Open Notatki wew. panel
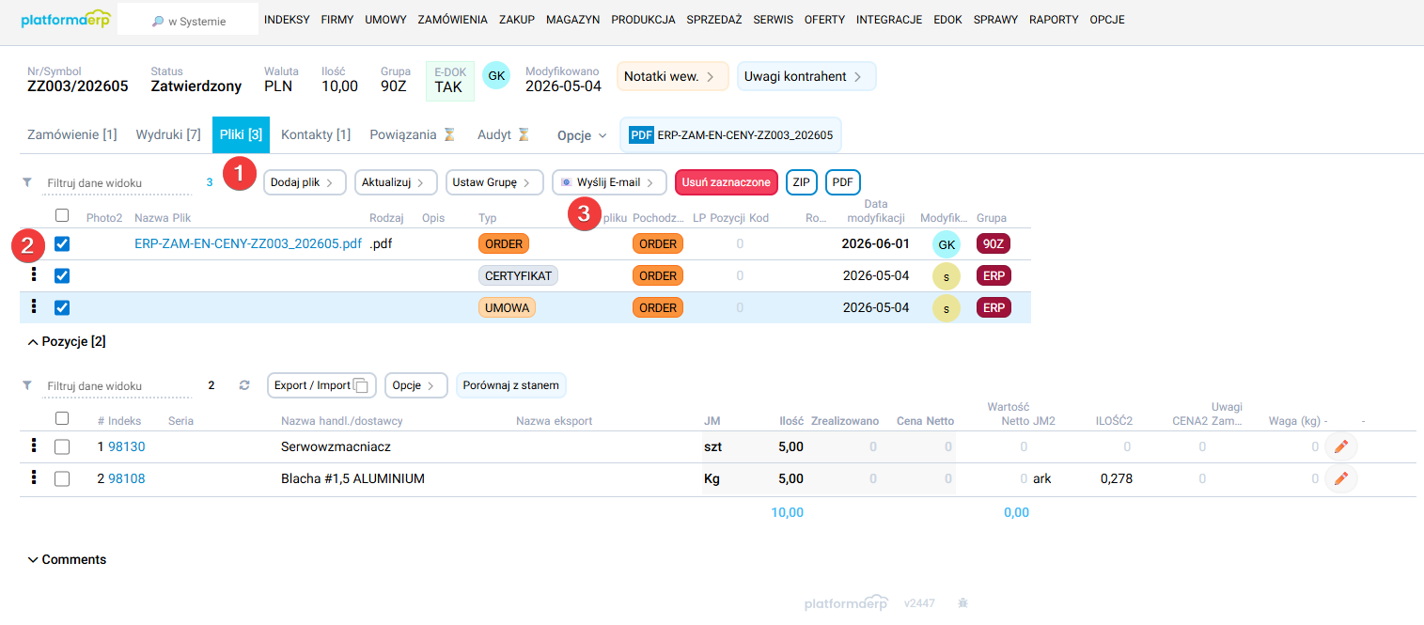The width and height of the screenshot is (1424, 625). (673, 76)
